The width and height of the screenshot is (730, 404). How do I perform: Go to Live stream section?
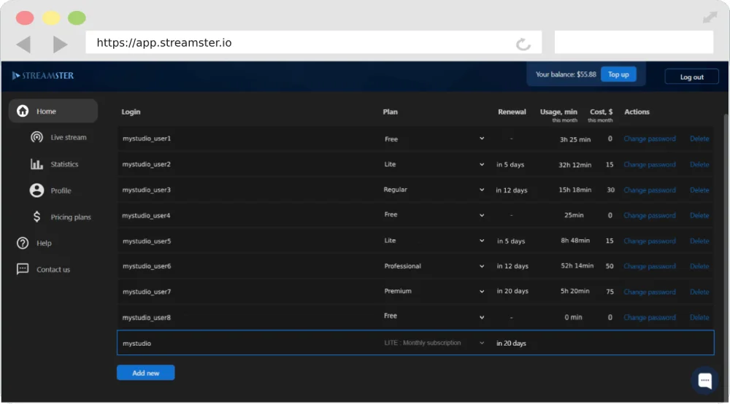point(68,137)
